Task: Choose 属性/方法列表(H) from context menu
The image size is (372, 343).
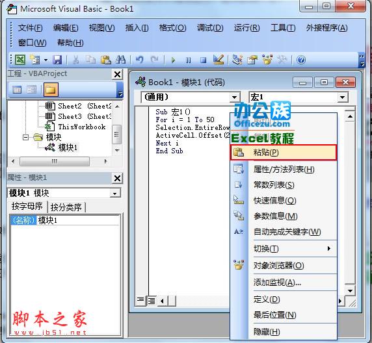Action: (x=284, y=170)
